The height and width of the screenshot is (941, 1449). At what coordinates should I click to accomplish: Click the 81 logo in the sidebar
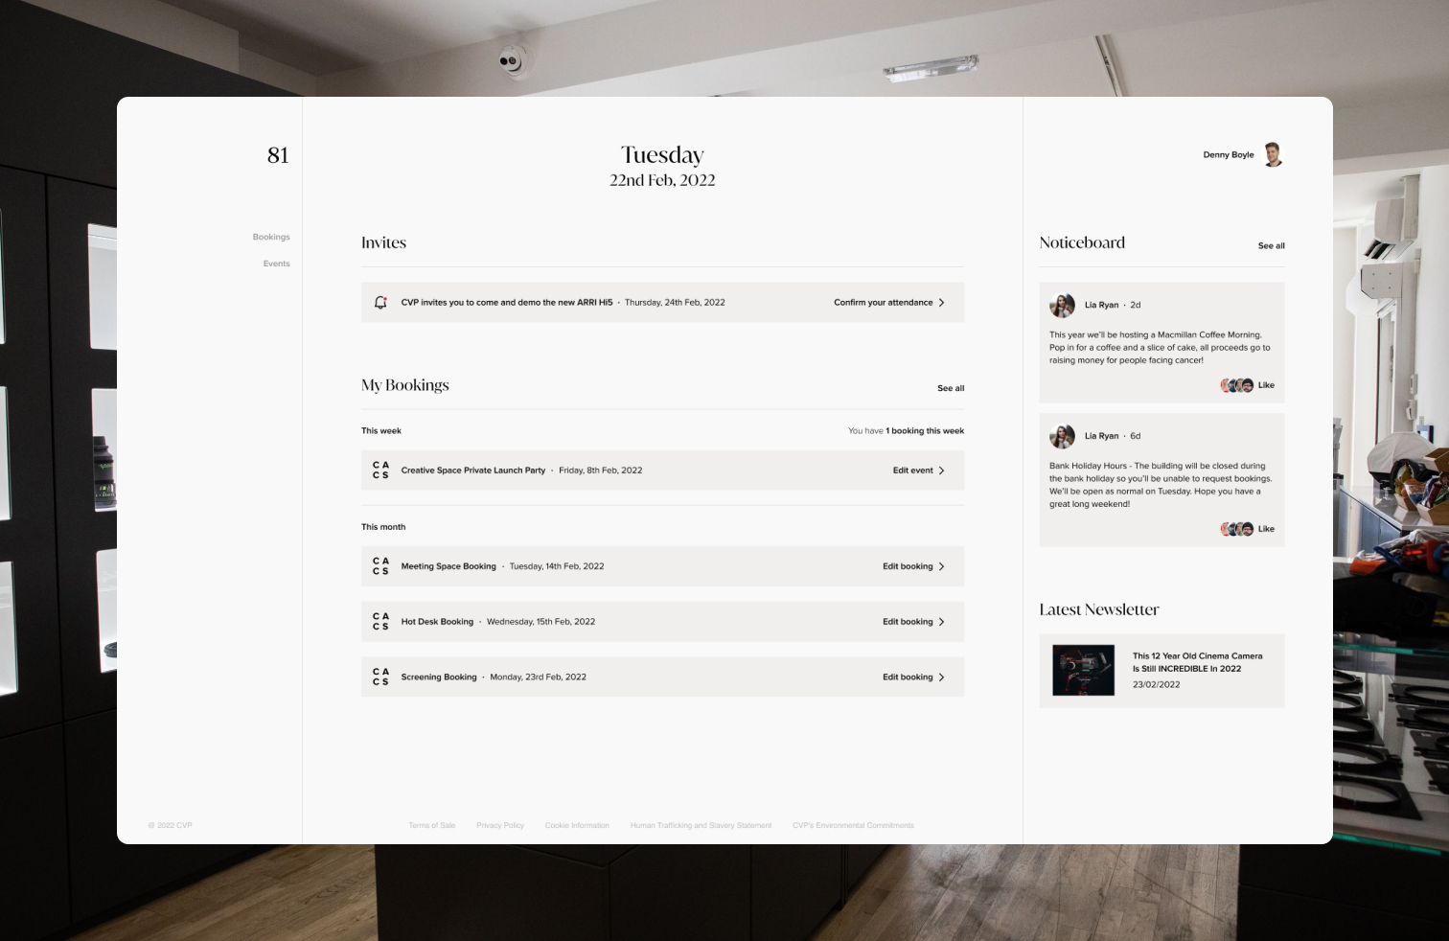click(278, 155)
